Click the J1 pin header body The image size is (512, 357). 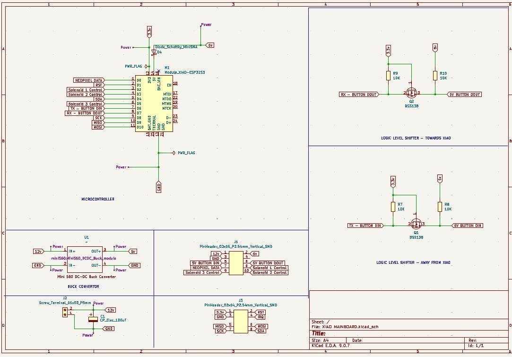click(236, 263)
